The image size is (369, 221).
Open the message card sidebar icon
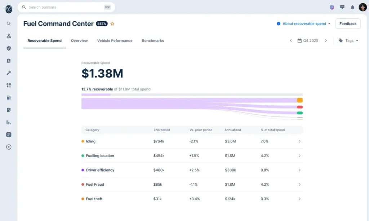coord(9,134)
